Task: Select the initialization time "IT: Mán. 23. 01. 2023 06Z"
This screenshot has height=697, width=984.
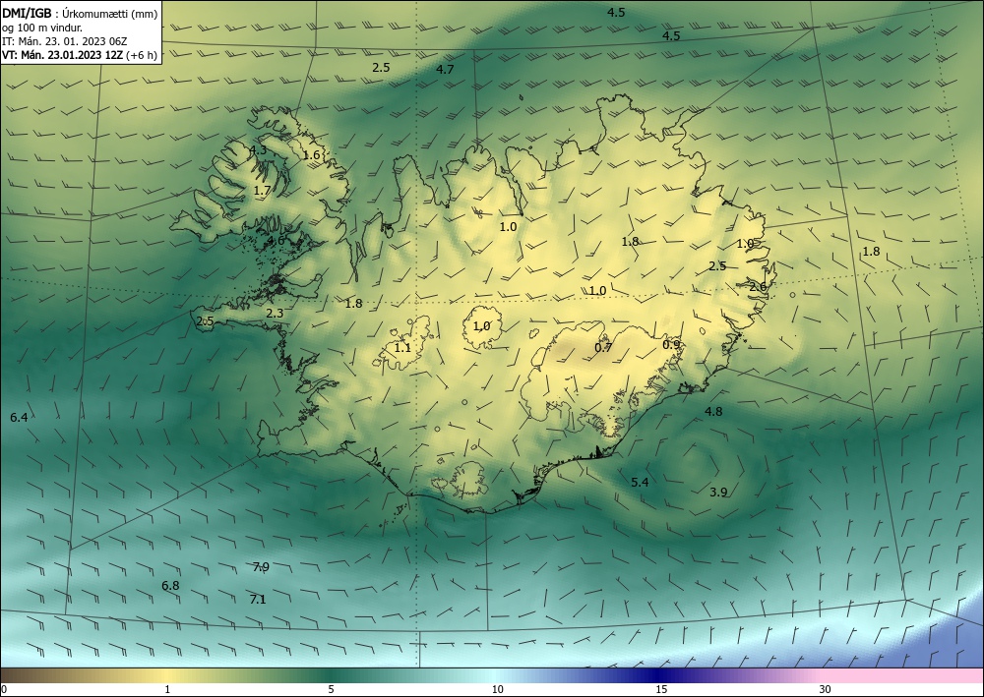Action: [65, 41]
